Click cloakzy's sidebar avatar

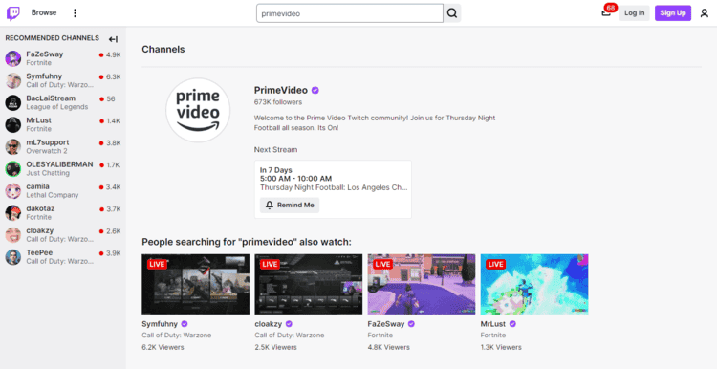(x=13, y=235)
